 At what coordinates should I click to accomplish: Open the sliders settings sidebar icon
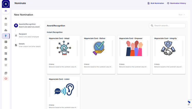pyautogui.click(x=6, y=65)
